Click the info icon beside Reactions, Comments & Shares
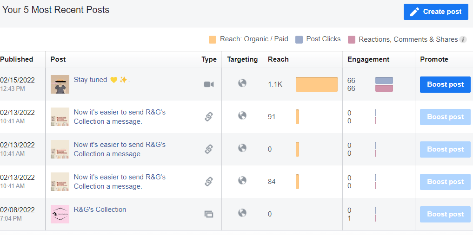 (463, 39)
